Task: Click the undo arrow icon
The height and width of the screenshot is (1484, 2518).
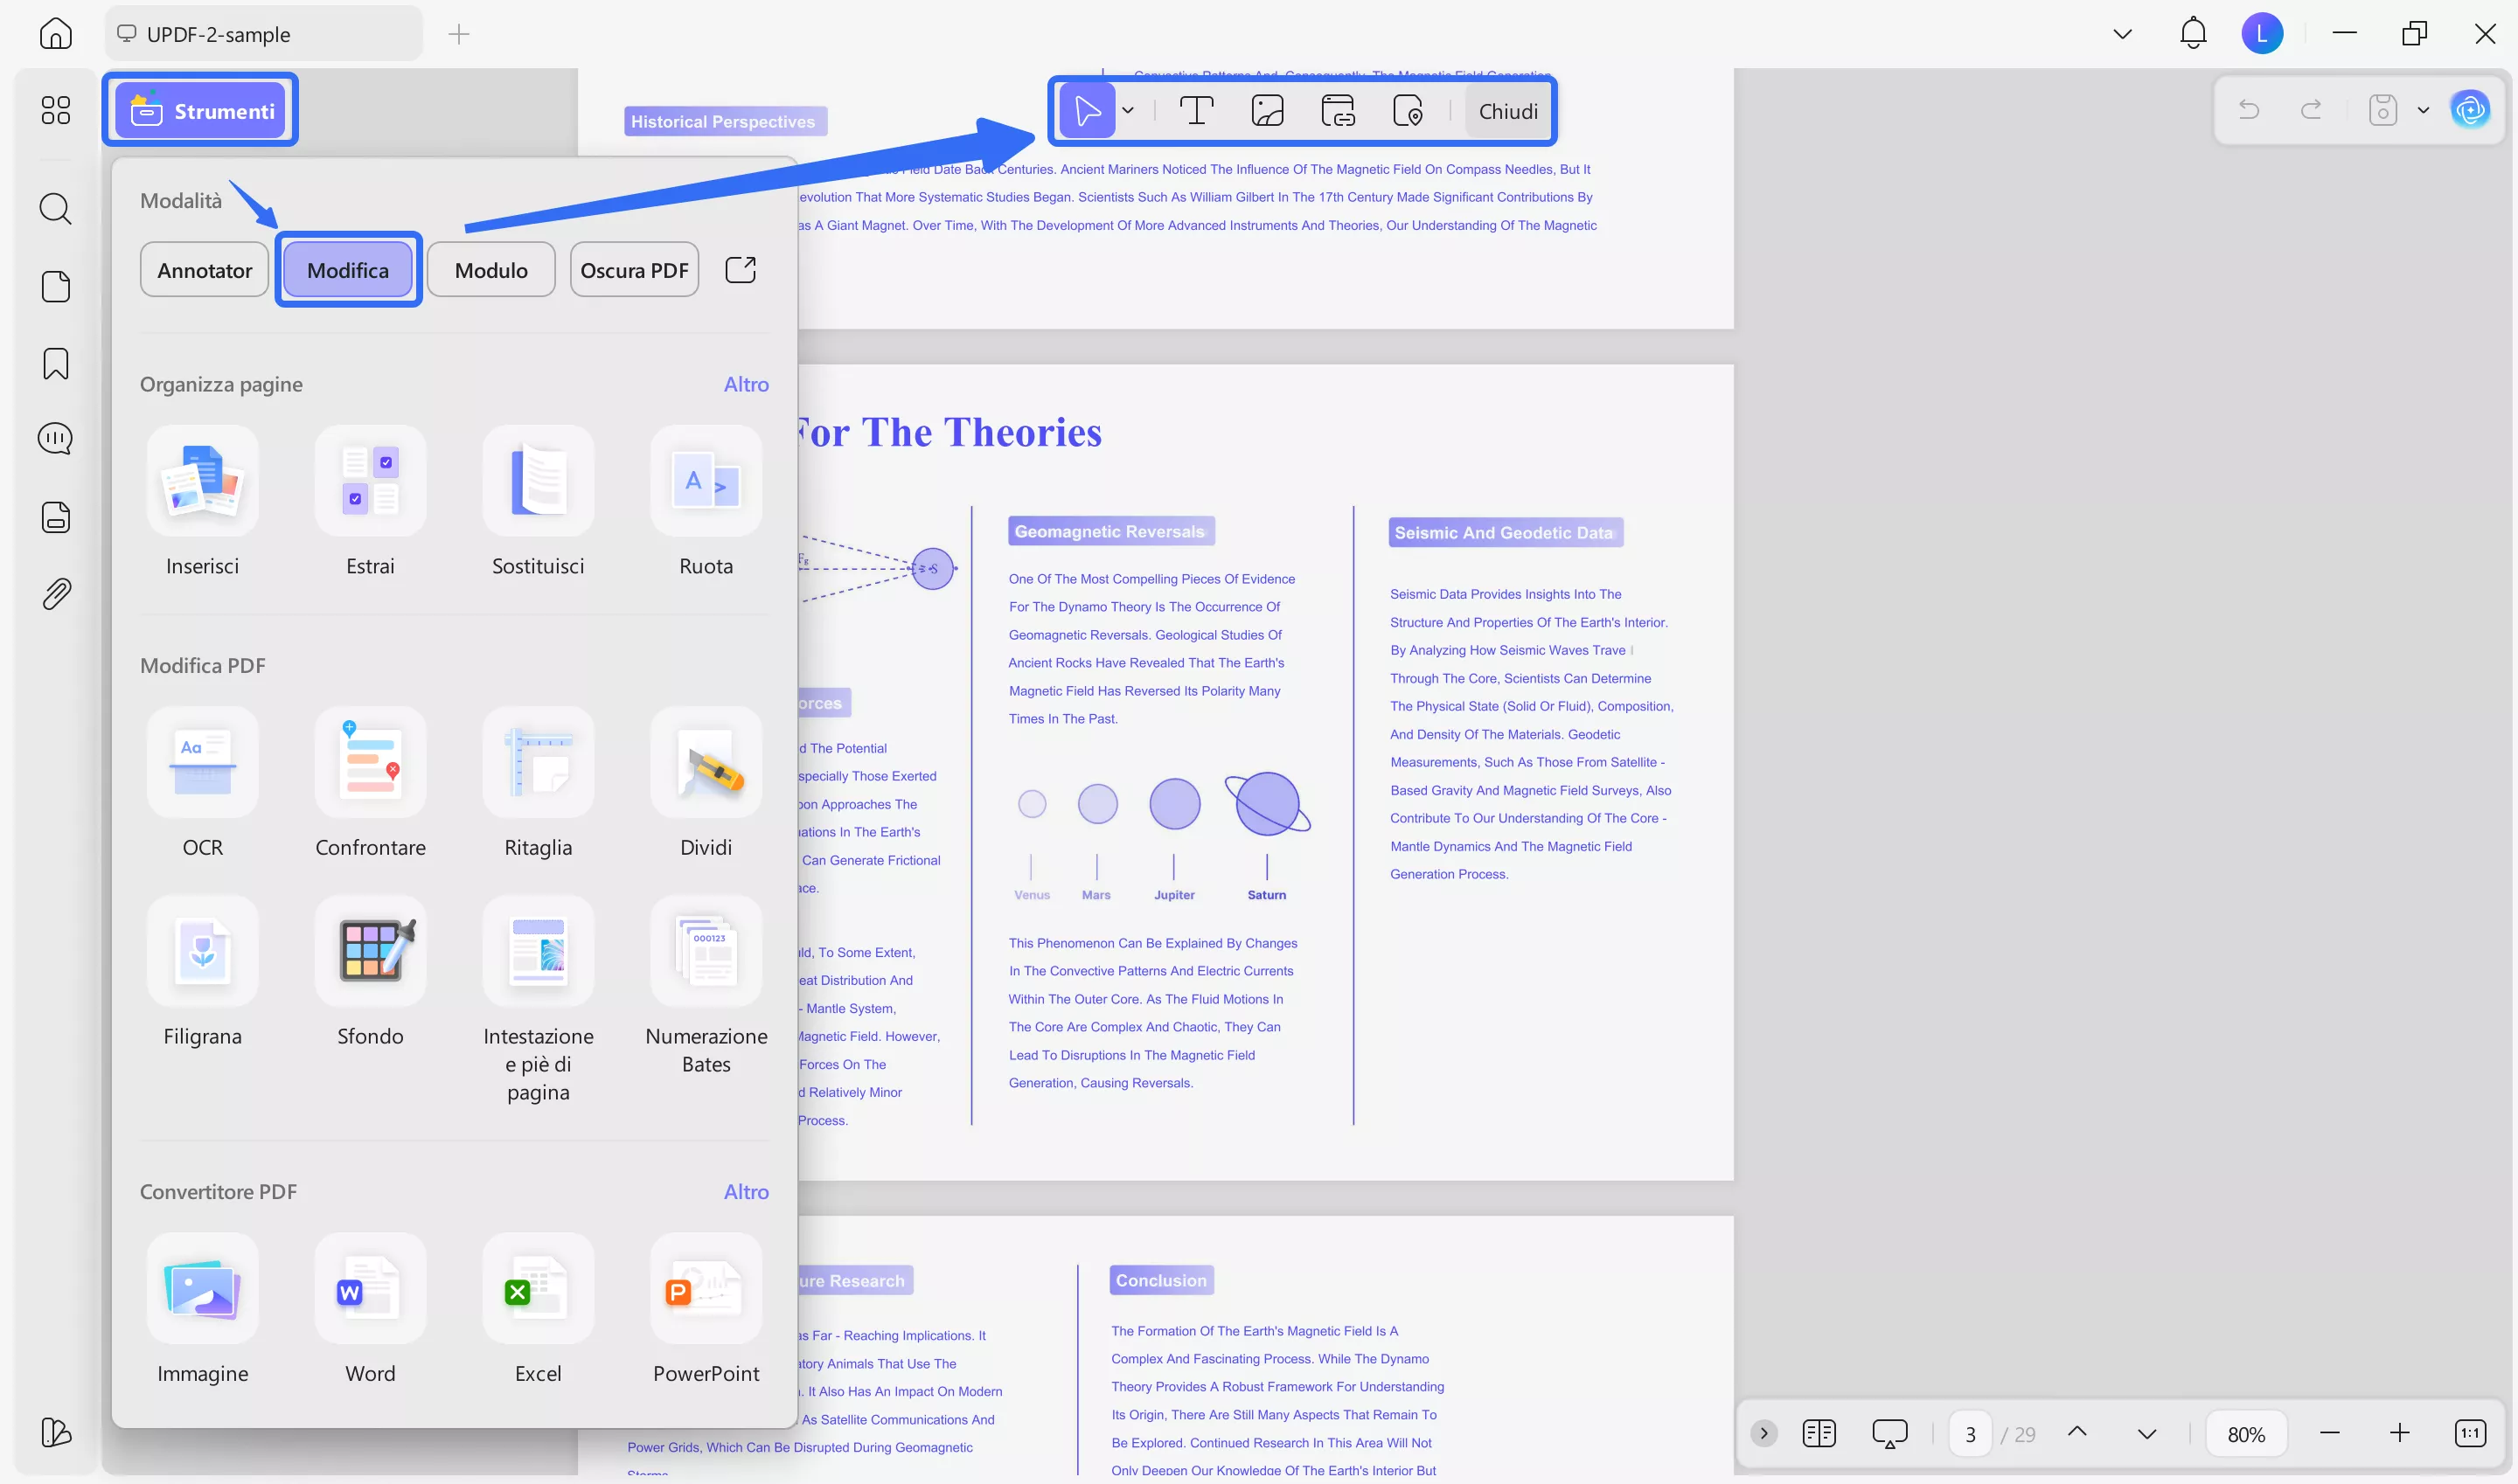Action: tap(2249, 110)
